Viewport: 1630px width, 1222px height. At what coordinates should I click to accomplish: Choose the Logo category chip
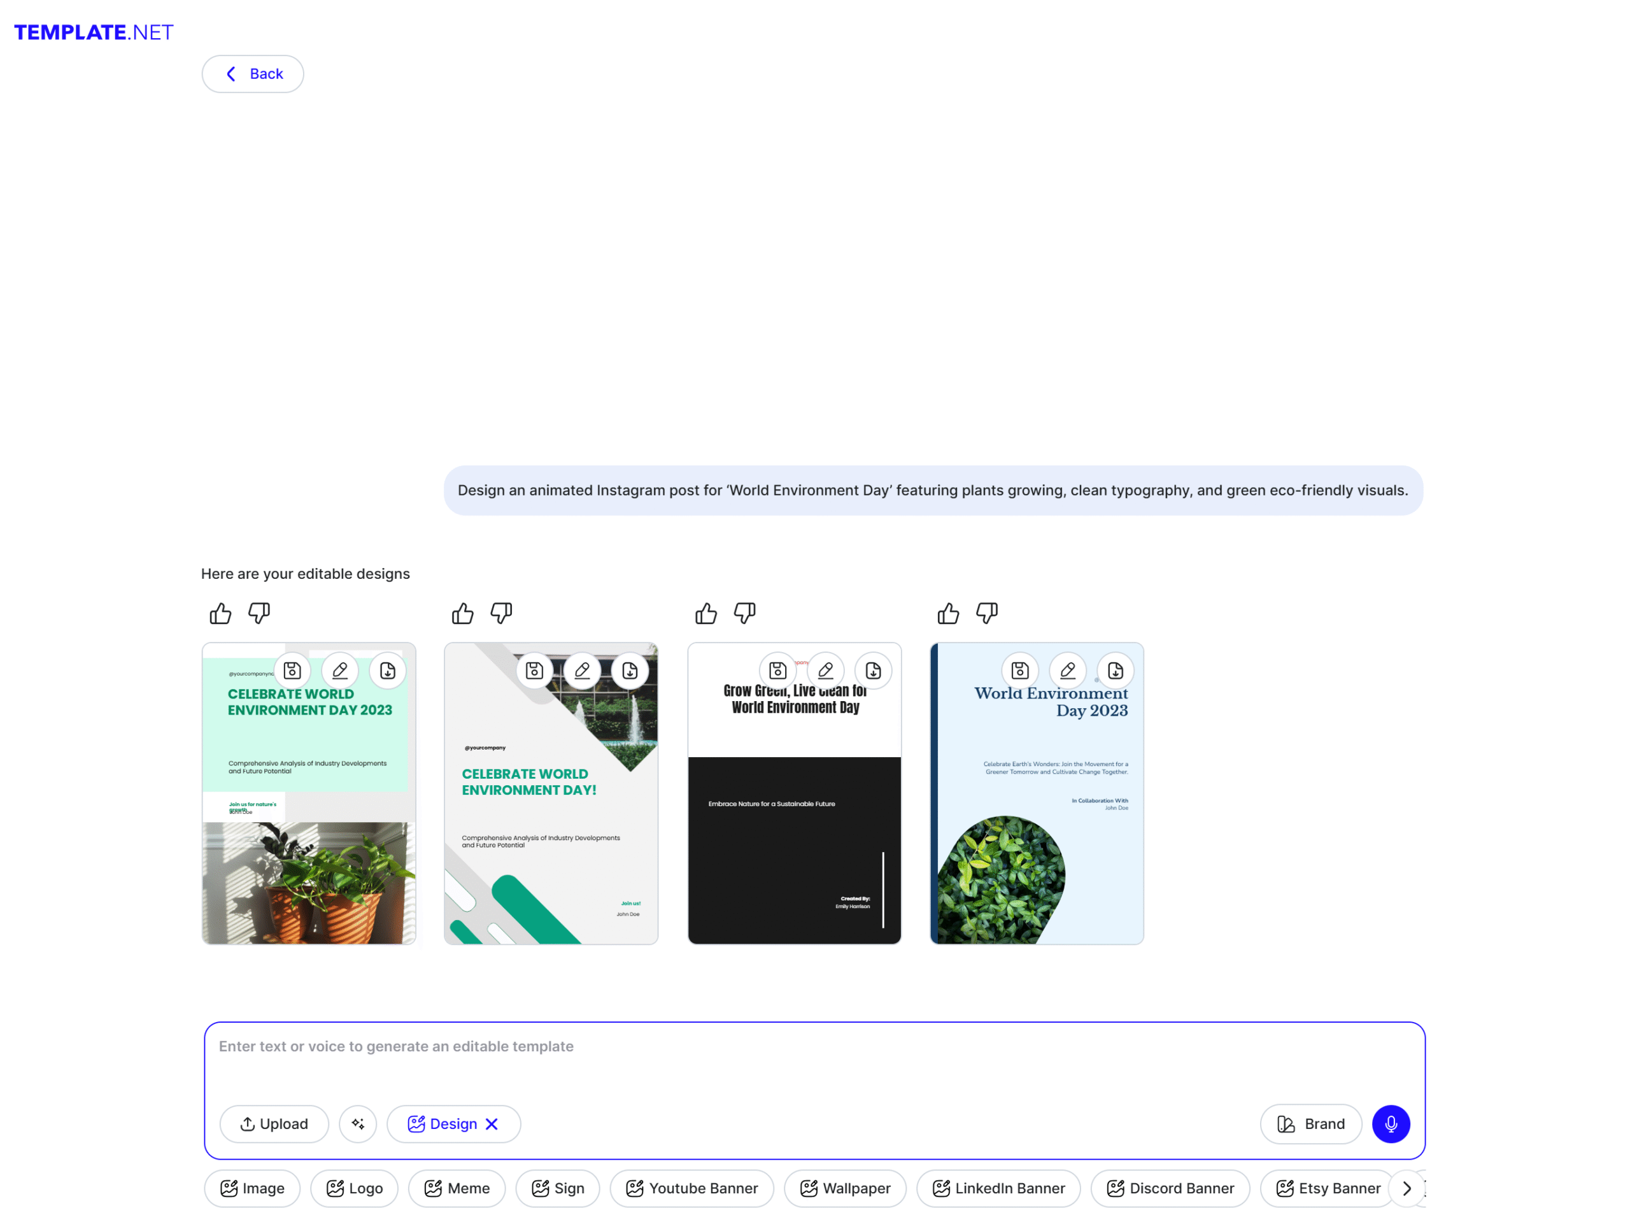pyautogui.click(x=355, y=1188)
